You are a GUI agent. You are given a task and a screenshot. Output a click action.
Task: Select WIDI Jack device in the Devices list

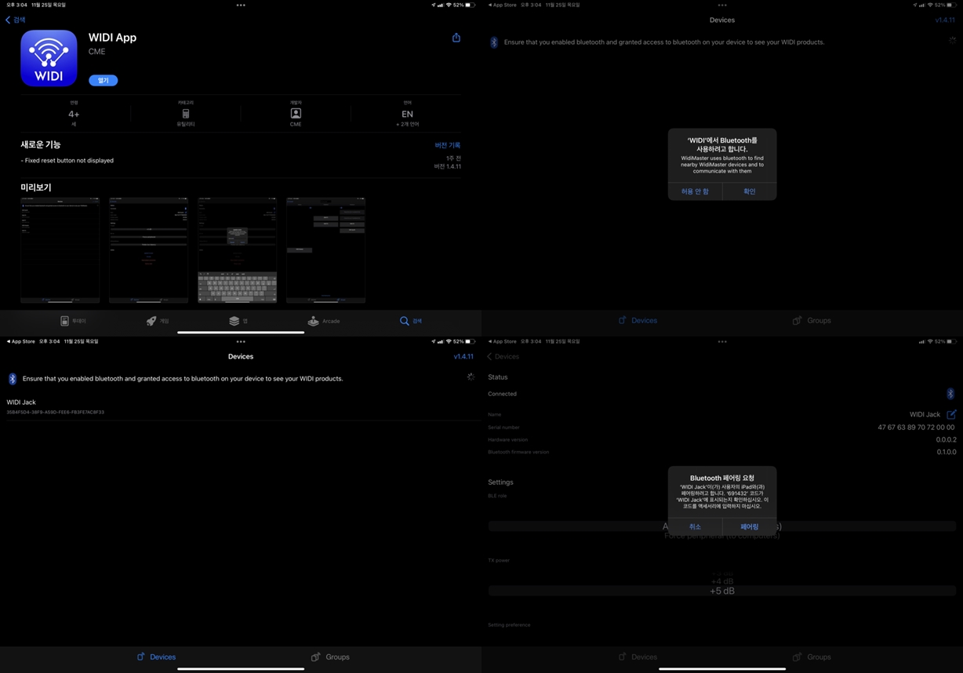pyautogui.click(x=241, y=406)
